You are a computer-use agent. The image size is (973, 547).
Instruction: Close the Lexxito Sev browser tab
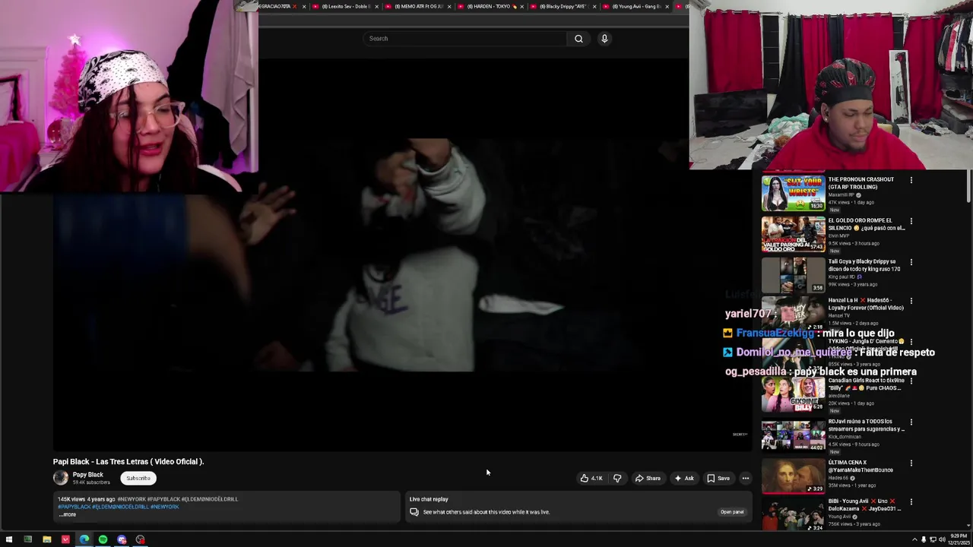376,7
